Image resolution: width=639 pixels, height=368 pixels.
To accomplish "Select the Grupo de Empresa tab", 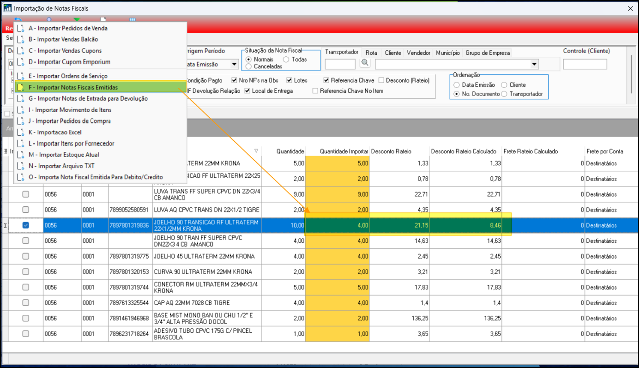I will 487,53.
